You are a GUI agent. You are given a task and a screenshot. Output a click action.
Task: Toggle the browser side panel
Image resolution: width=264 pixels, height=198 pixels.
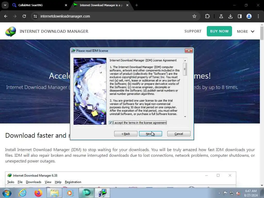pos(240,16)
